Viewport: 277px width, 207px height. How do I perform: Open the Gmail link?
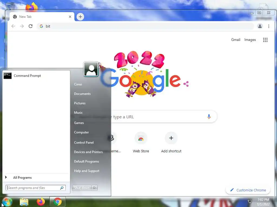pyautogui.click(x=236, y=40)
